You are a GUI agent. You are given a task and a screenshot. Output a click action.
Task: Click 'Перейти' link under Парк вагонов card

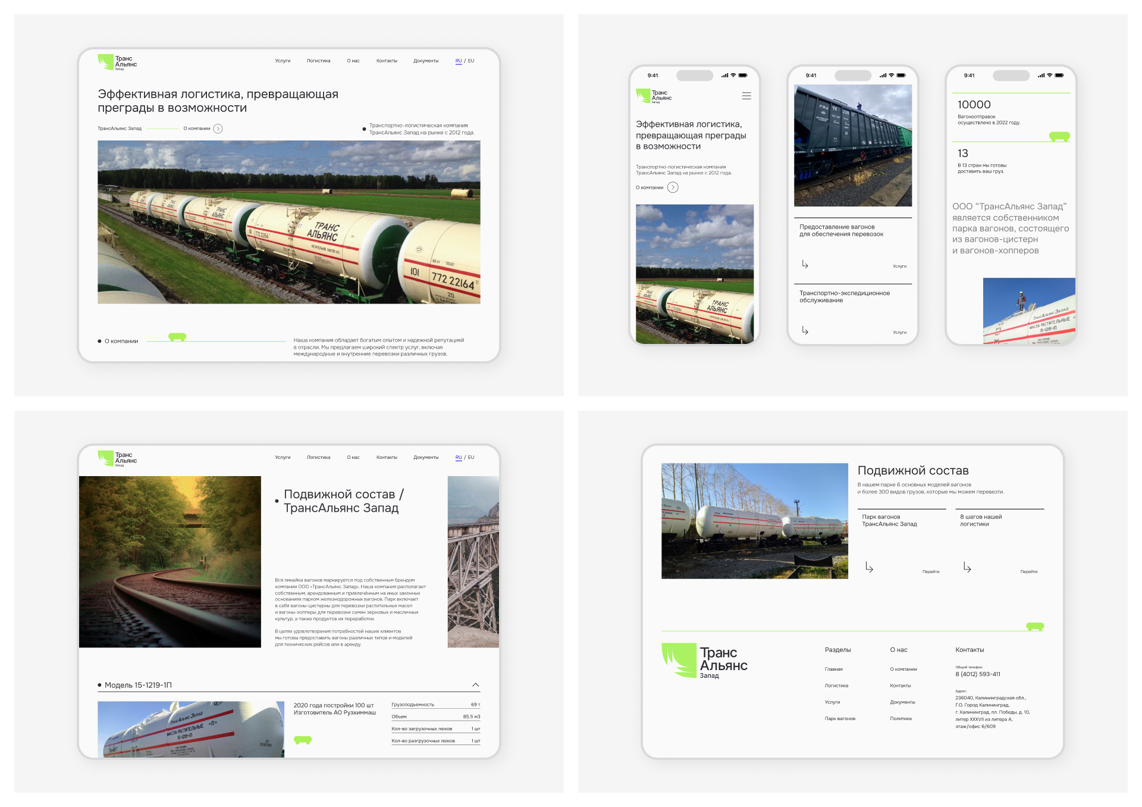[x=931, y=572]
